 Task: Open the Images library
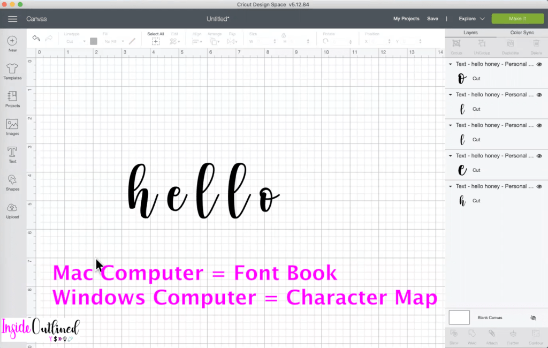(12, 127)
